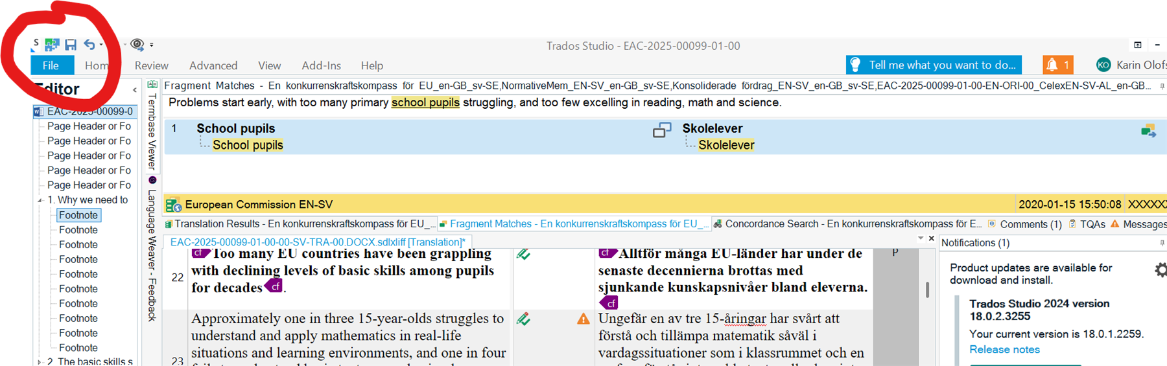Click the cf closing tag in target segment 22
This screenshot has height=366, width=1167.
608,303
